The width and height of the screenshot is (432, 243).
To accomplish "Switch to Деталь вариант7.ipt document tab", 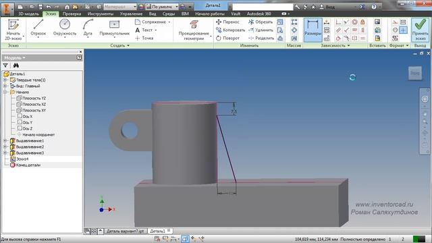I will point(125,231).
